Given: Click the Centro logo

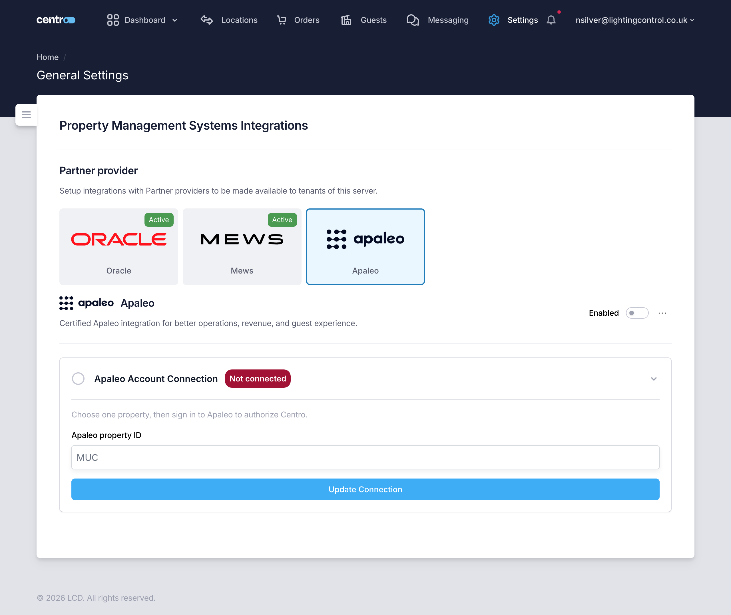Looking at the screenshot, I should [x=56, y=20].
